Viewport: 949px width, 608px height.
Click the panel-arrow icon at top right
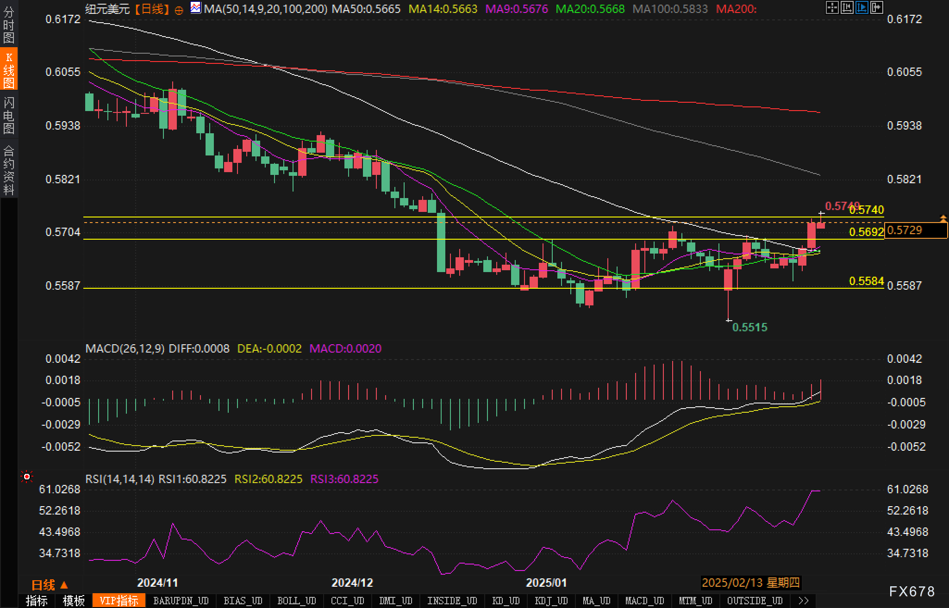pos(876,7)
